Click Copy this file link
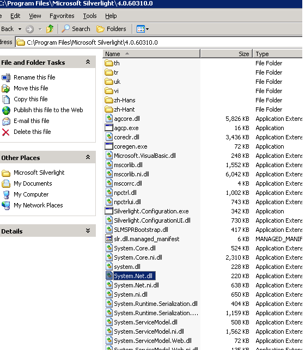Image resolution: width=305 pixels, height=350 pixels. (x=30, y=99)
